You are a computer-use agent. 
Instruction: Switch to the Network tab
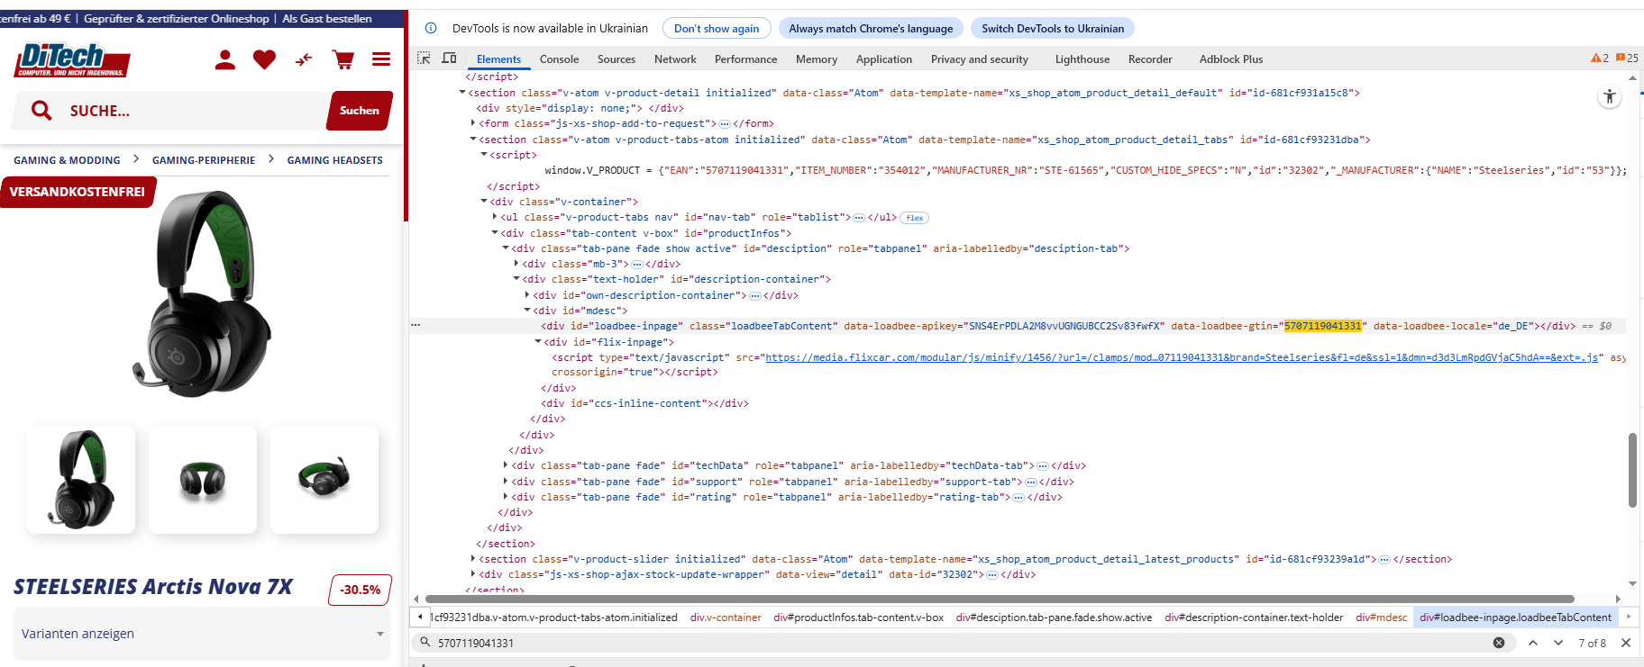click(675, 59)
